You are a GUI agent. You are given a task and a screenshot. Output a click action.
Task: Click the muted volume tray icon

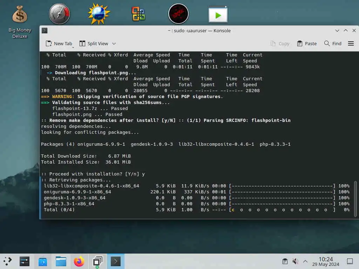295,261
